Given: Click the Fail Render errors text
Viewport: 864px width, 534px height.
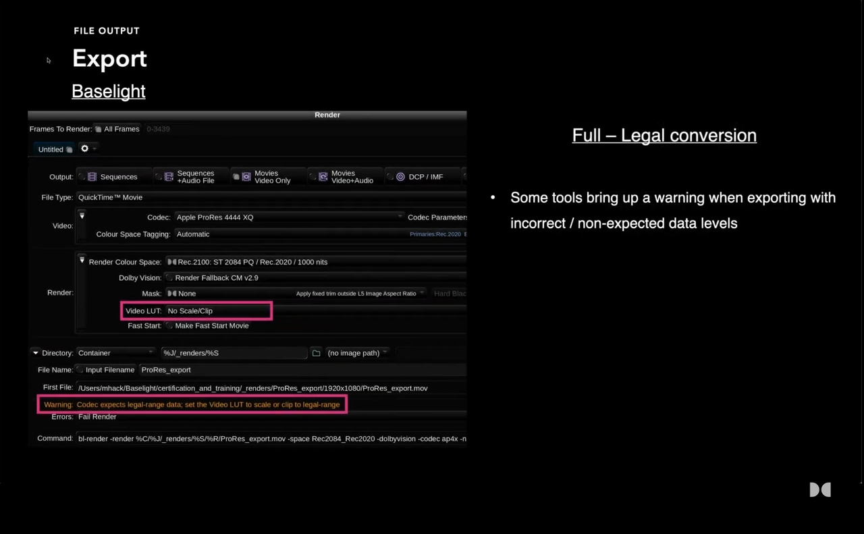Looking at the screenshot, I should click(97, 417).
